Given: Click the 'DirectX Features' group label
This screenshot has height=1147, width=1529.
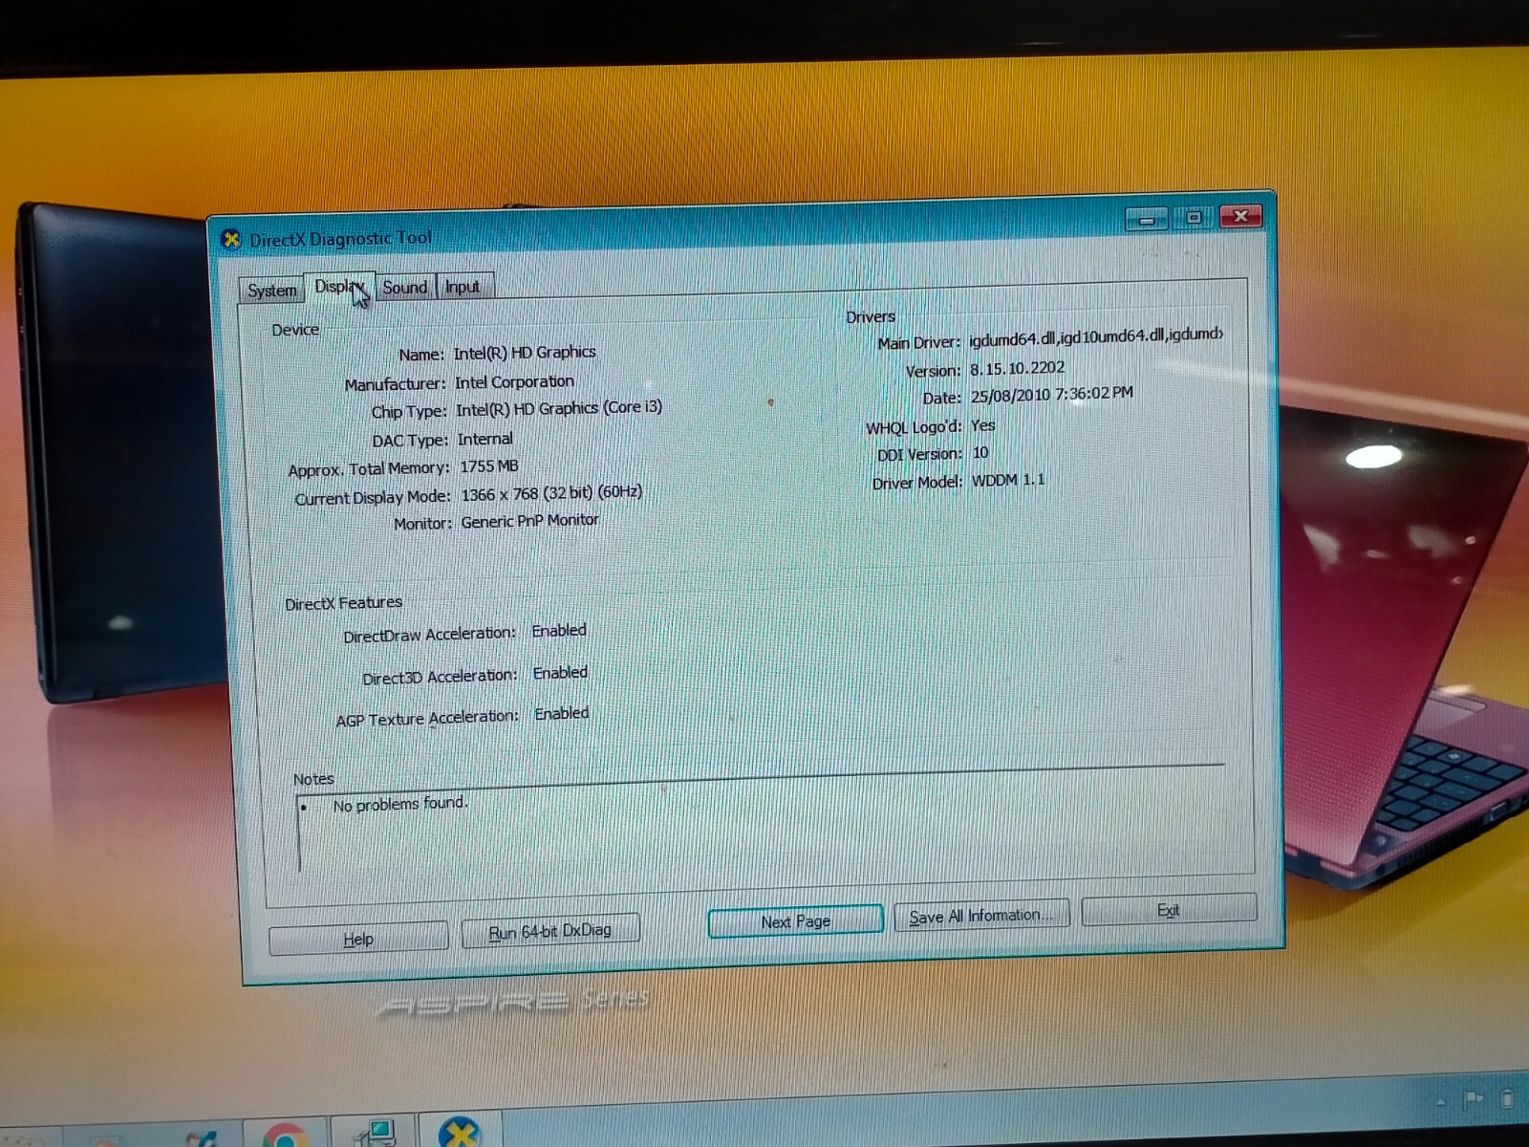Looking at the screenshot, I should (343, 603).
